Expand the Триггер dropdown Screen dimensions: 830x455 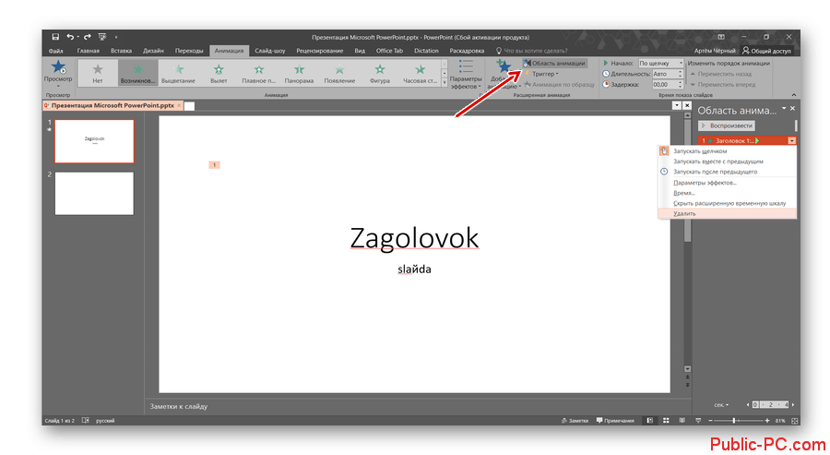[x=546, y=74]
